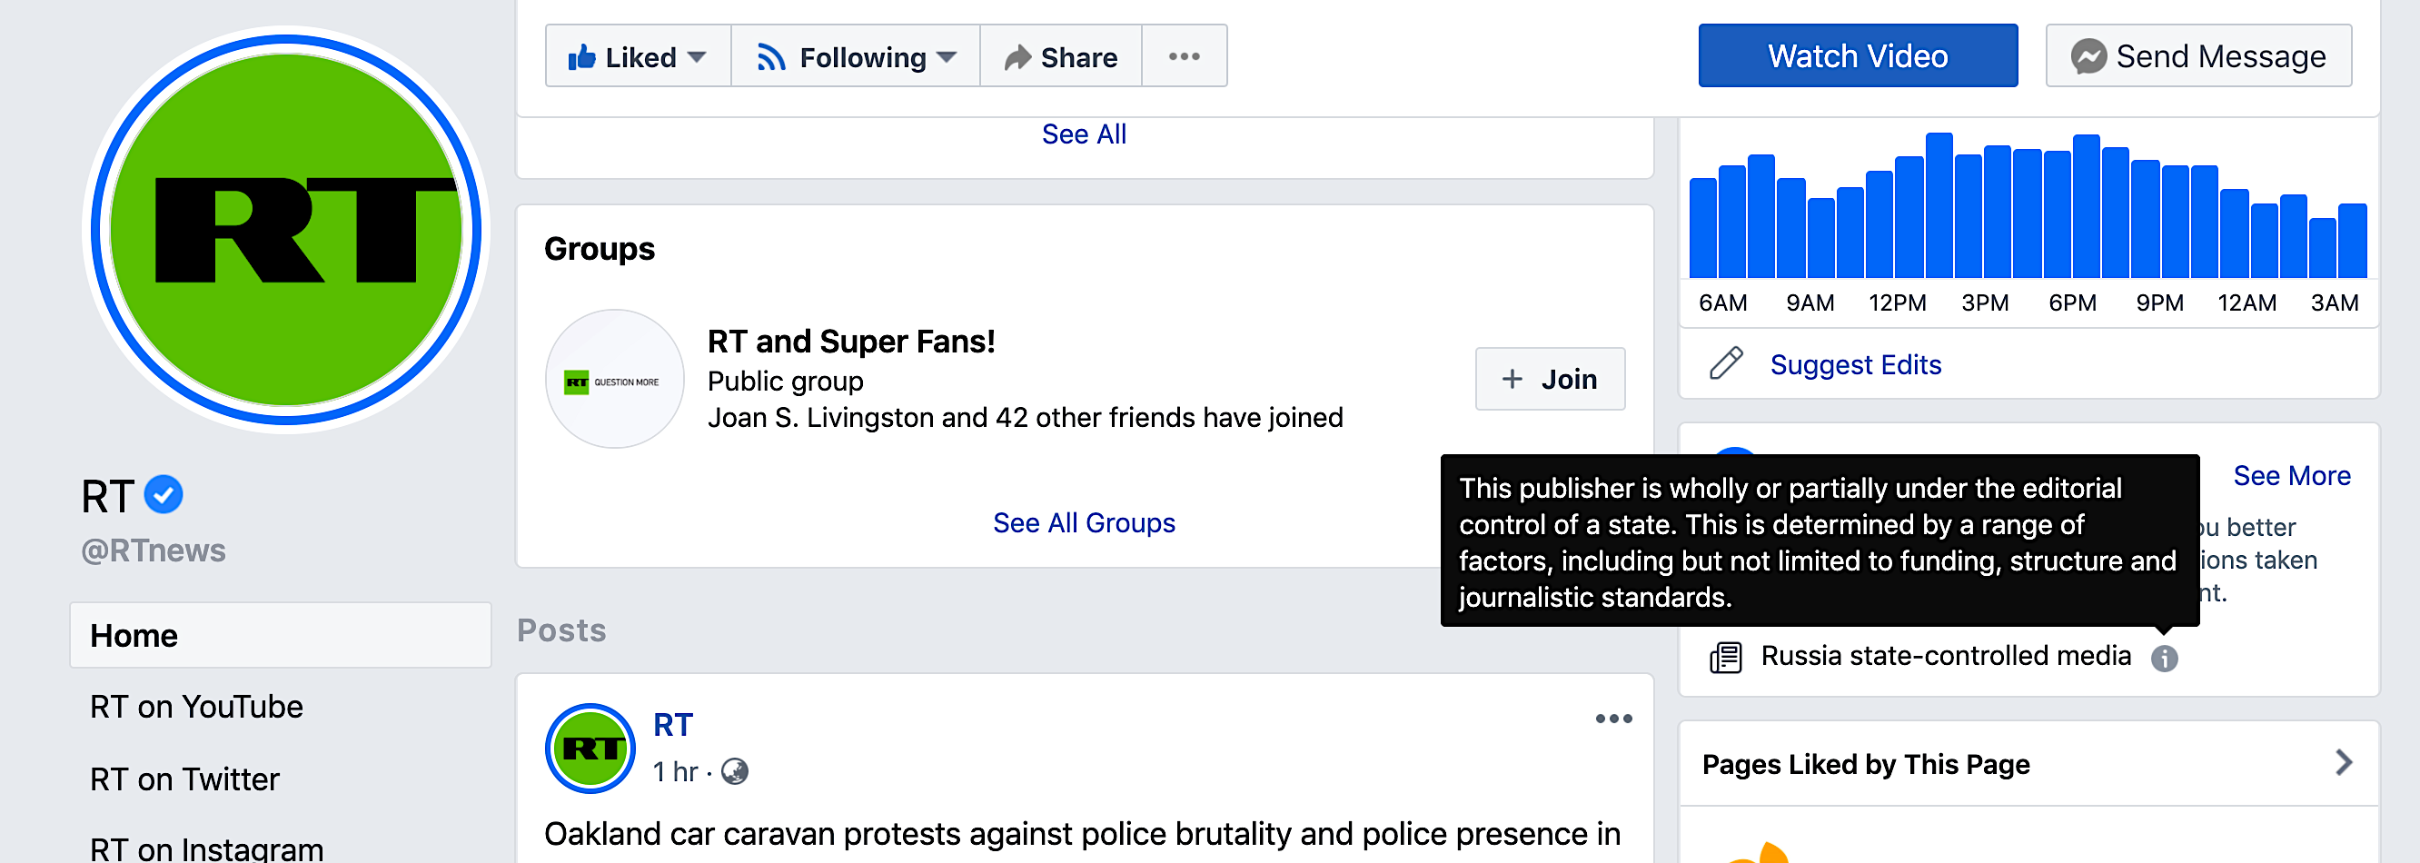Click the Watch Video button
2420x863 pixels.
coord(1858,56)
